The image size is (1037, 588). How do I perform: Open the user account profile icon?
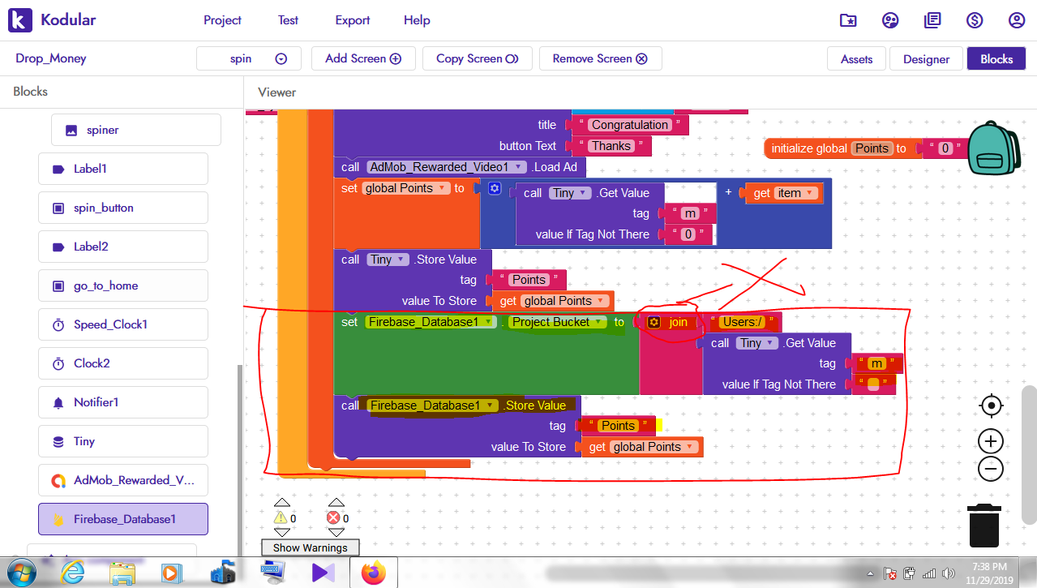[1017, 20]
